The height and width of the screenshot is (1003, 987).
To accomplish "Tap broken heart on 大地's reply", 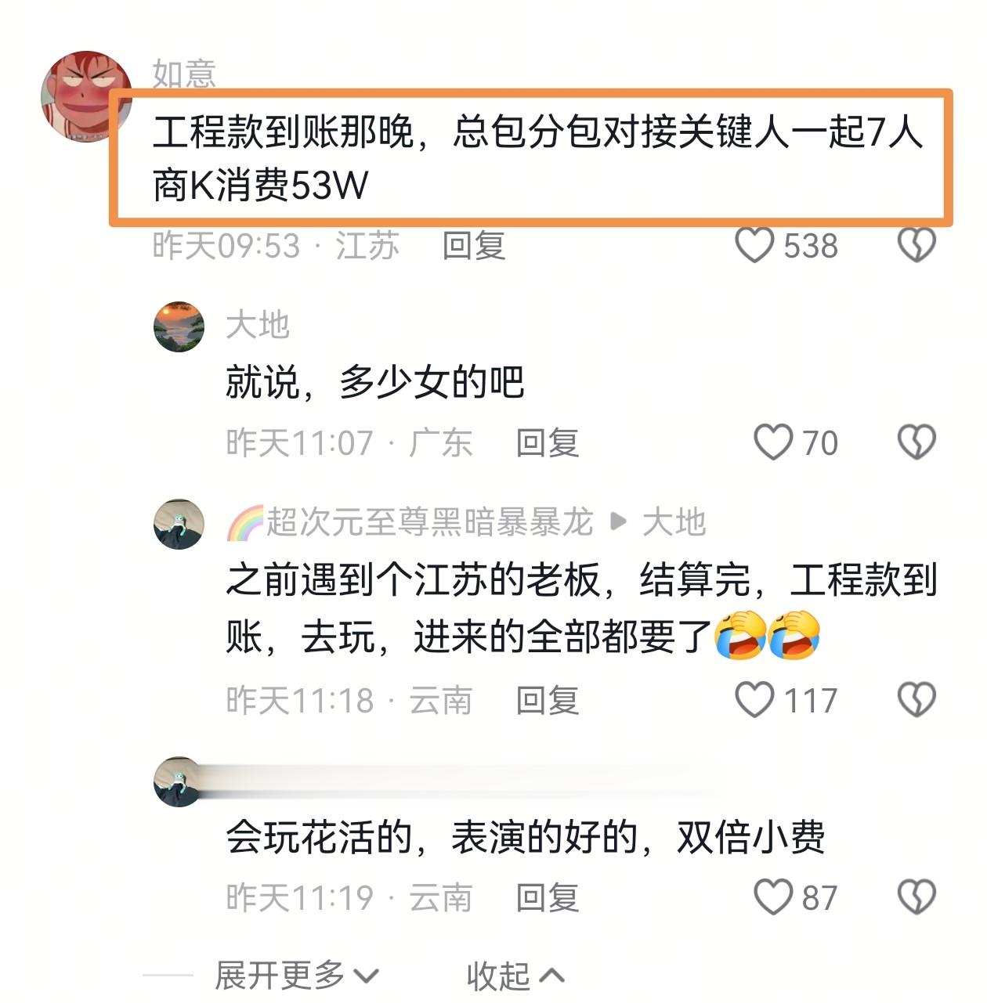I will (916, 442).
